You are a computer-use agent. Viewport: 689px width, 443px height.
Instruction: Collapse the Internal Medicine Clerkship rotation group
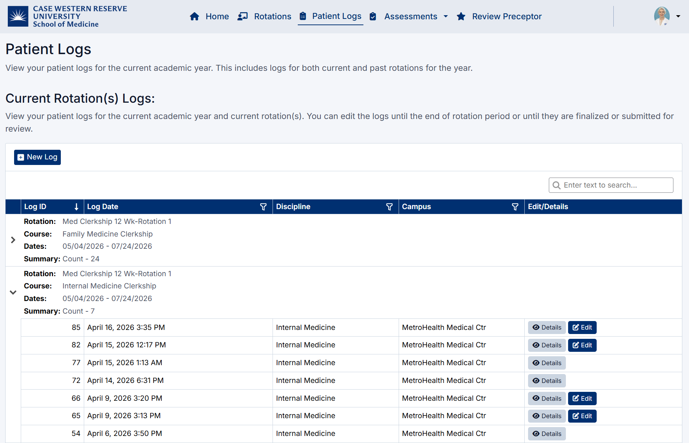(x=13, y=292)
